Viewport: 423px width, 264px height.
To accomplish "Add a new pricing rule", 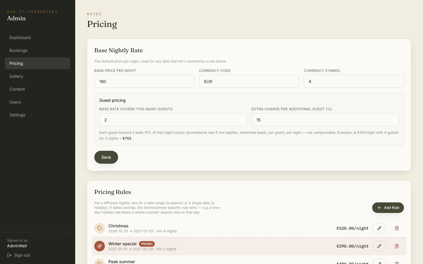I will (388, 208).
